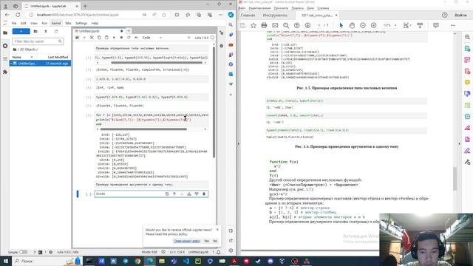
Task: Search text with Acrobat magnifier icon
Action: point(286,25)
